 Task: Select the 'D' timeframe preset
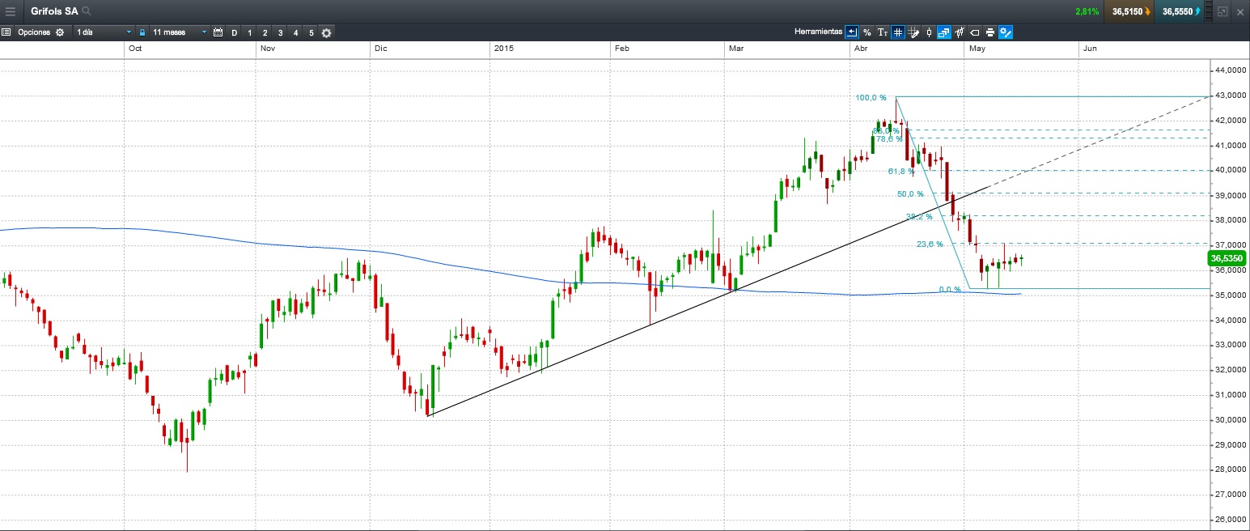(x=235, y=32)
